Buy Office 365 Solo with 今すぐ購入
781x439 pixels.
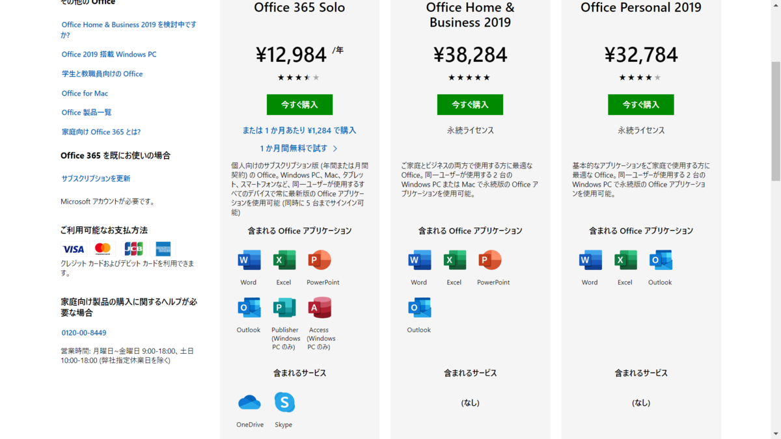click(299, 105)
